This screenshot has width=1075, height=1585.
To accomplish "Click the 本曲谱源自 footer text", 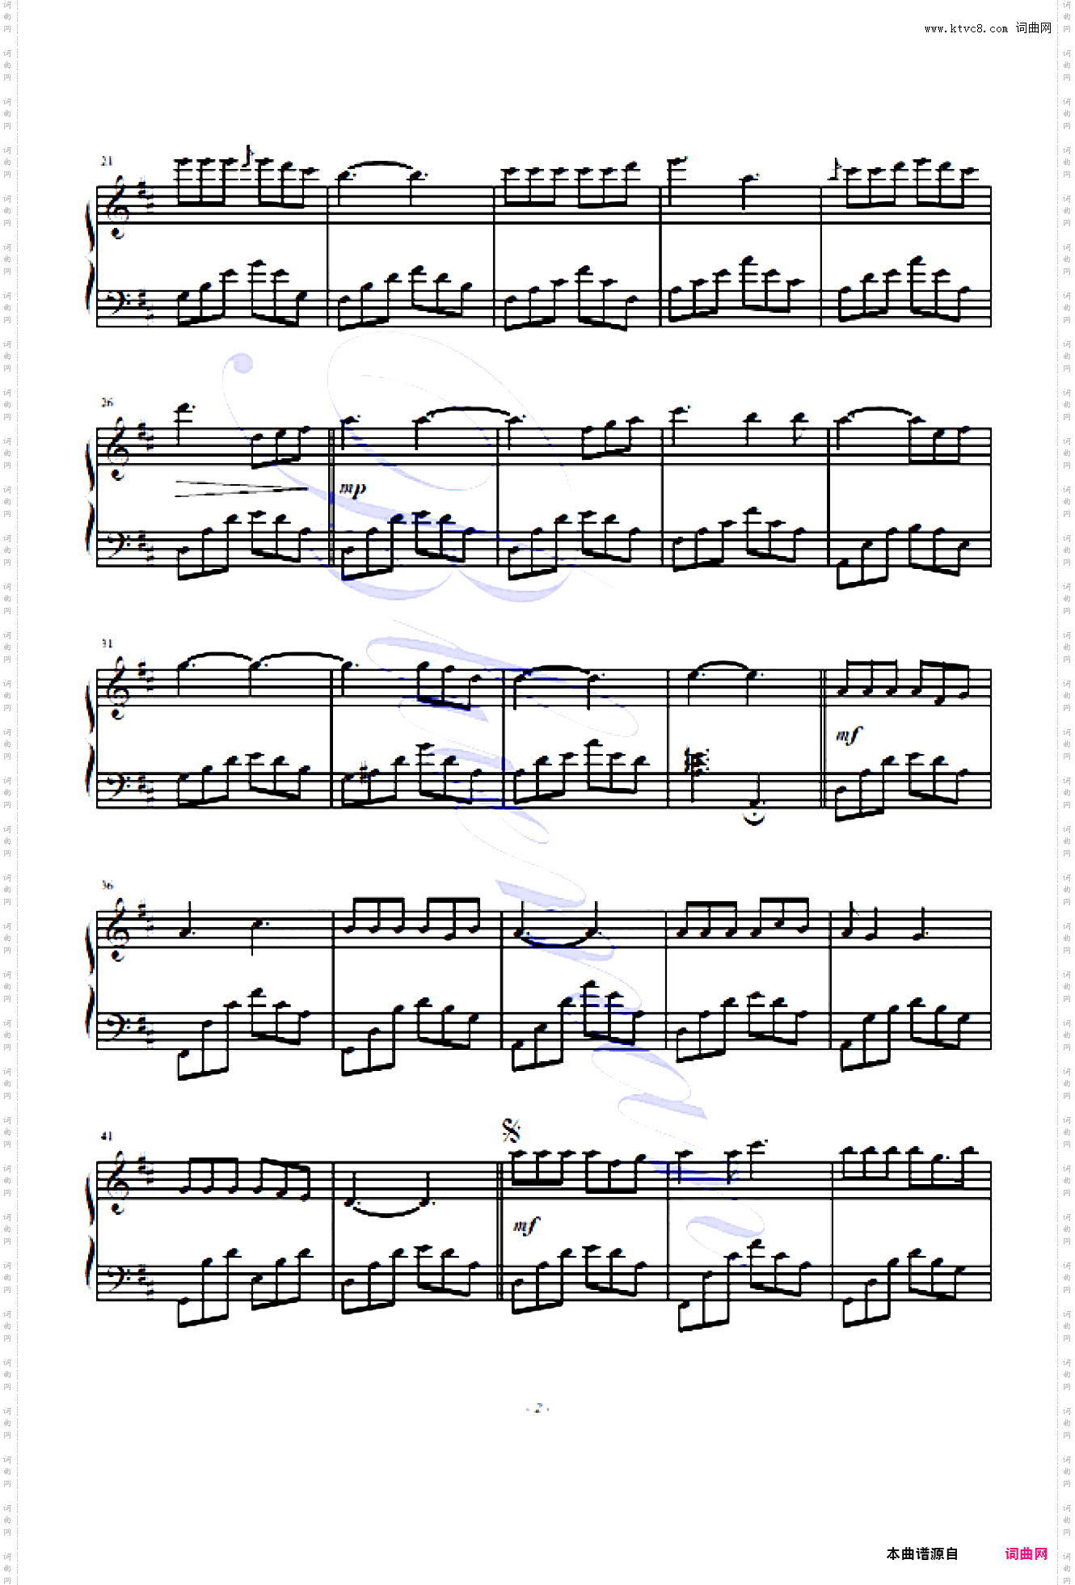I will click(921, 1553).
